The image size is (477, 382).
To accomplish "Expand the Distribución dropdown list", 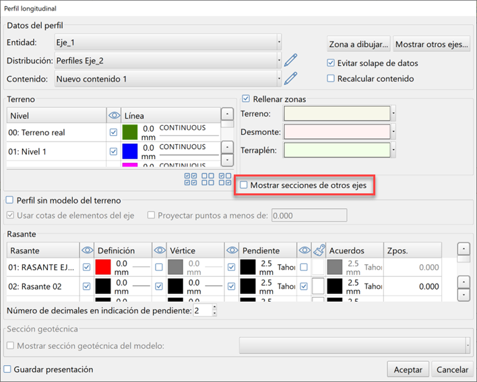I will pyautogui.click(x=279, y=61).
